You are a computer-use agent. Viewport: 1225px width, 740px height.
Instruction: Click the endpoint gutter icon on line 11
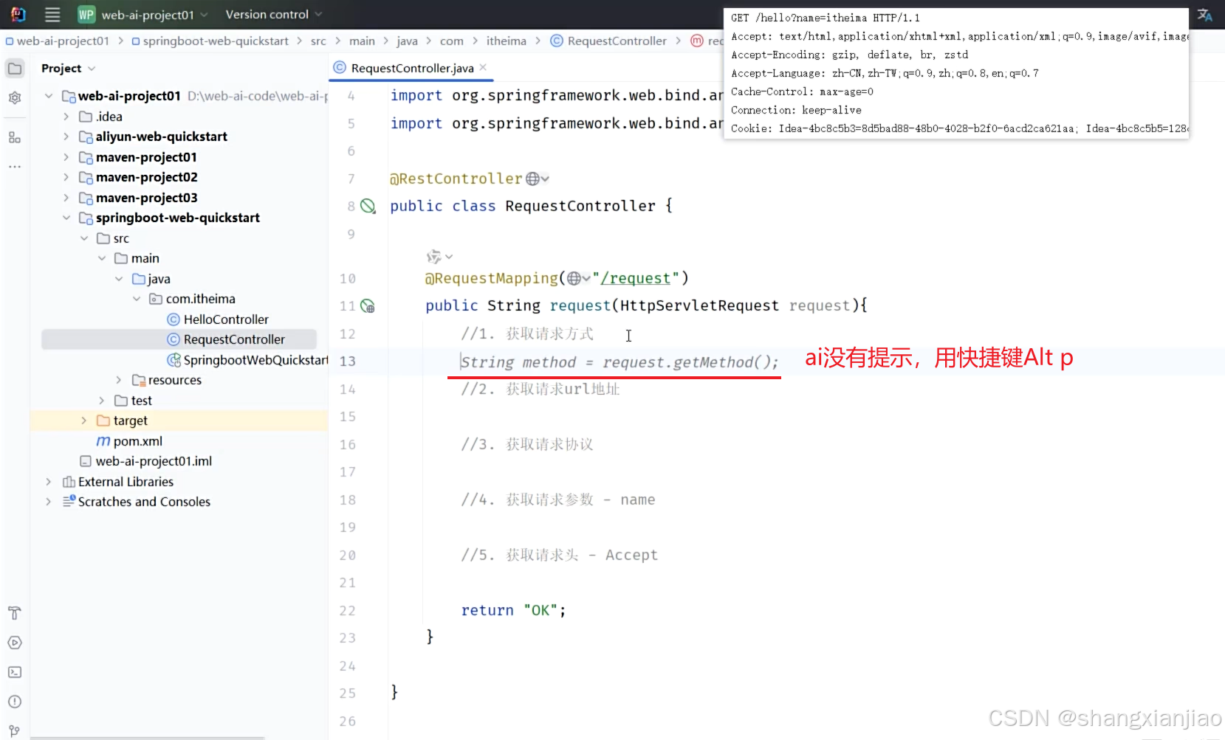368,305
